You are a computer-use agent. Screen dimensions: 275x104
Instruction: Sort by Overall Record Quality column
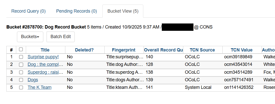[x=163, y=50]
